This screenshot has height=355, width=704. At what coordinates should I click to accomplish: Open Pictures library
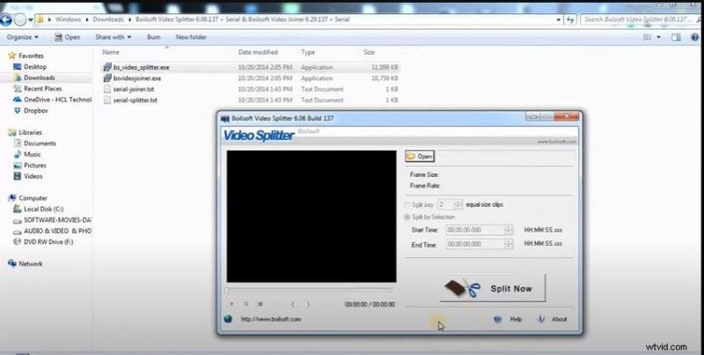pos(35,166)
